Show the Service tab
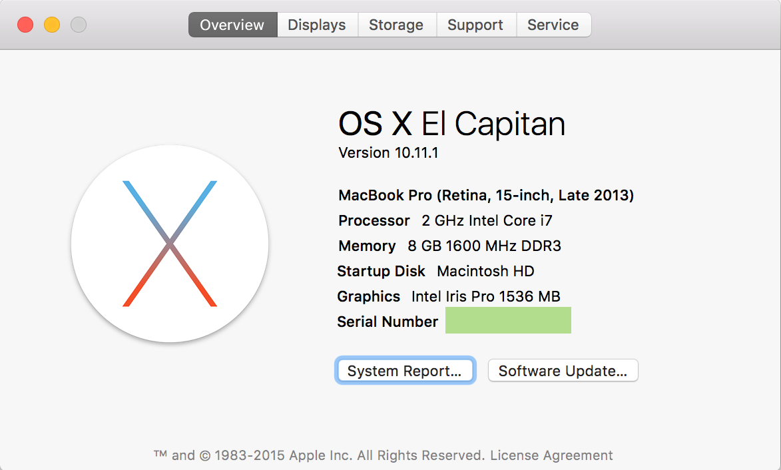 tap(553, 25)
